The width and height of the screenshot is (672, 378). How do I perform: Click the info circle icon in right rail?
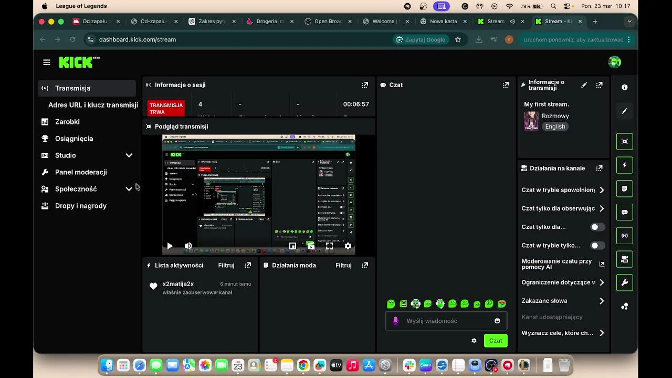click(625, 88)
